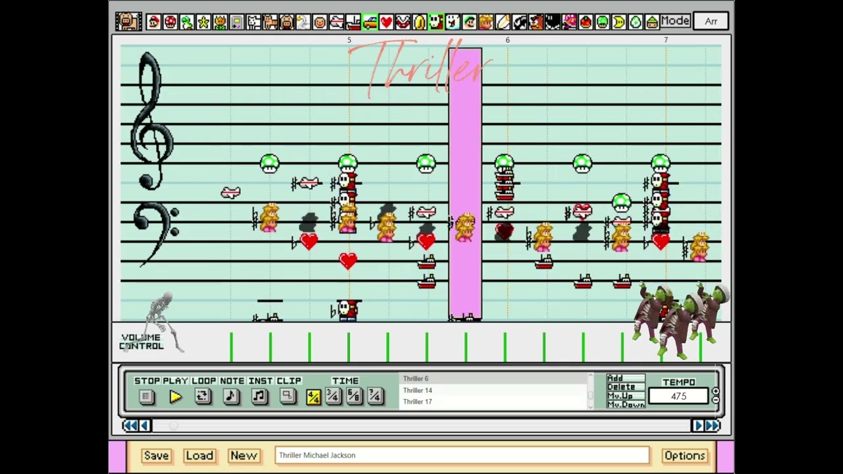This screenshot has height=474, width=843.
Task: Toggle the Mode button in toolbar
Action: [675, 21]
